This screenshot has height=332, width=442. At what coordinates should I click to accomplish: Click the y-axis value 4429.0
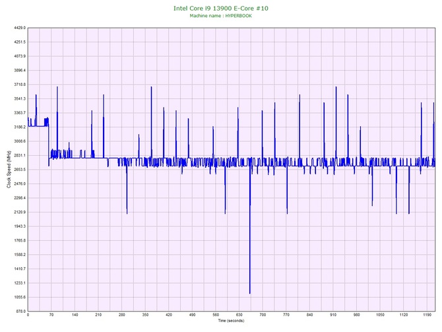tap(20, 28)
